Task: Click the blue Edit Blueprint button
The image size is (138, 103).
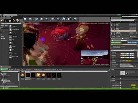Action: 132,42
